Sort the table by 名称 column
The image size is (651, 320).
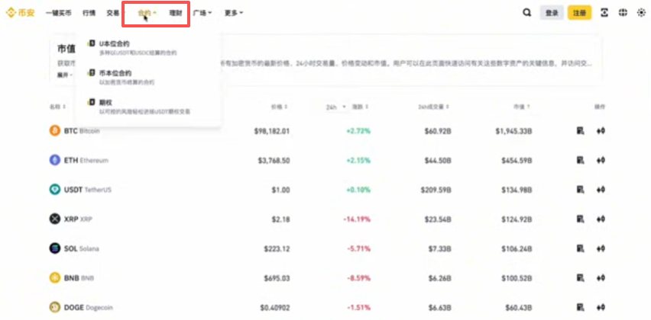[x=58, y=107]
